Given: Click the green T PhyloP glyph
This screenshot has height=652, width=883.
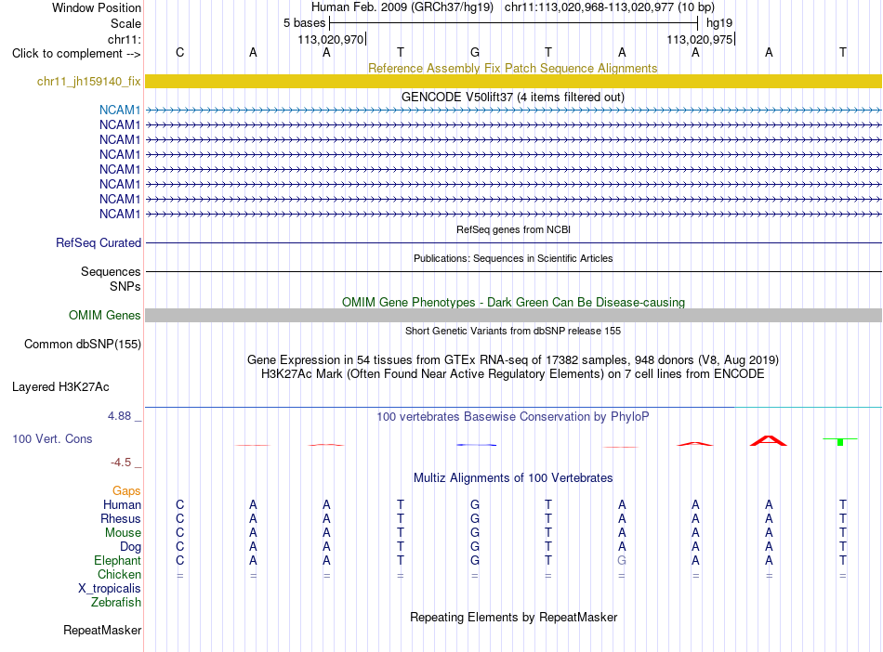Looking at the screenshot, I should (840, 441).
